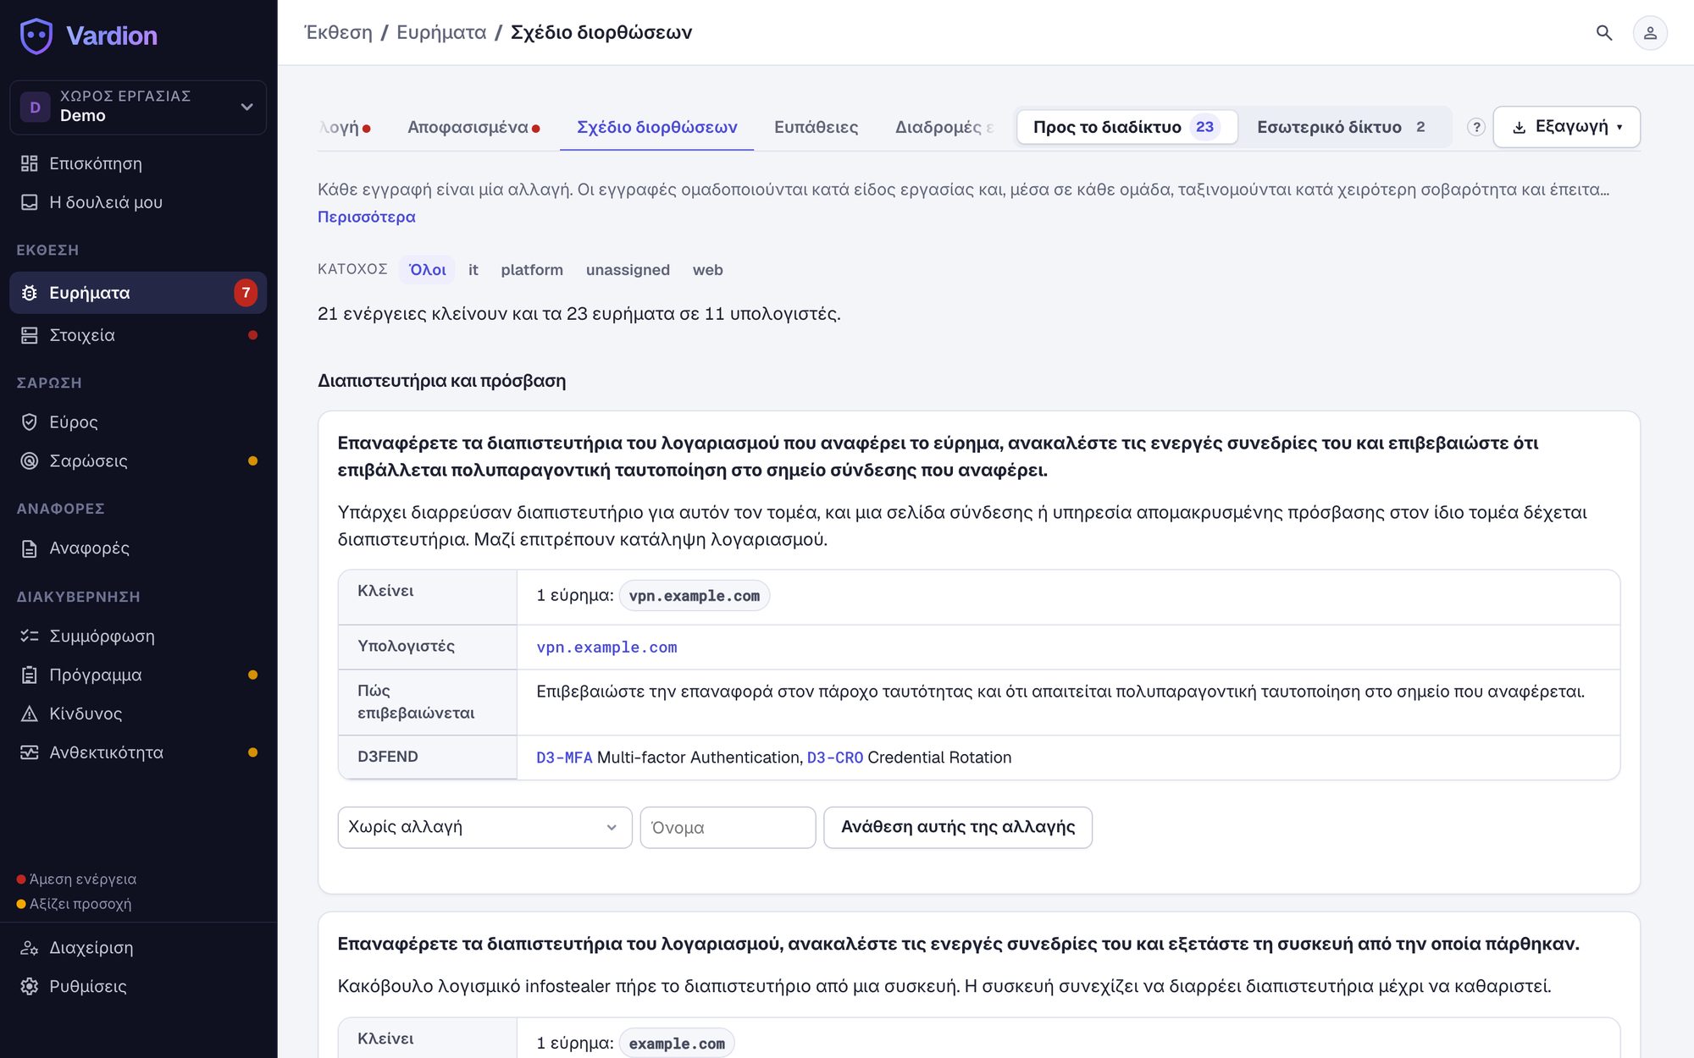Open Αναφορές reports page

pos(138,548)
